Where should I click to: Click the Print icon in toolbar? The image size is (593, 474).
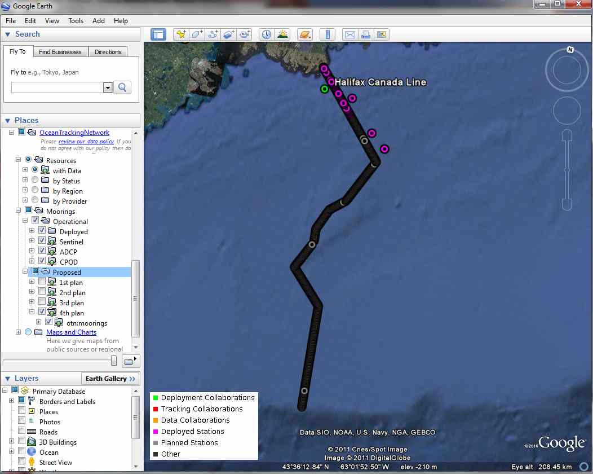[366, 34]
